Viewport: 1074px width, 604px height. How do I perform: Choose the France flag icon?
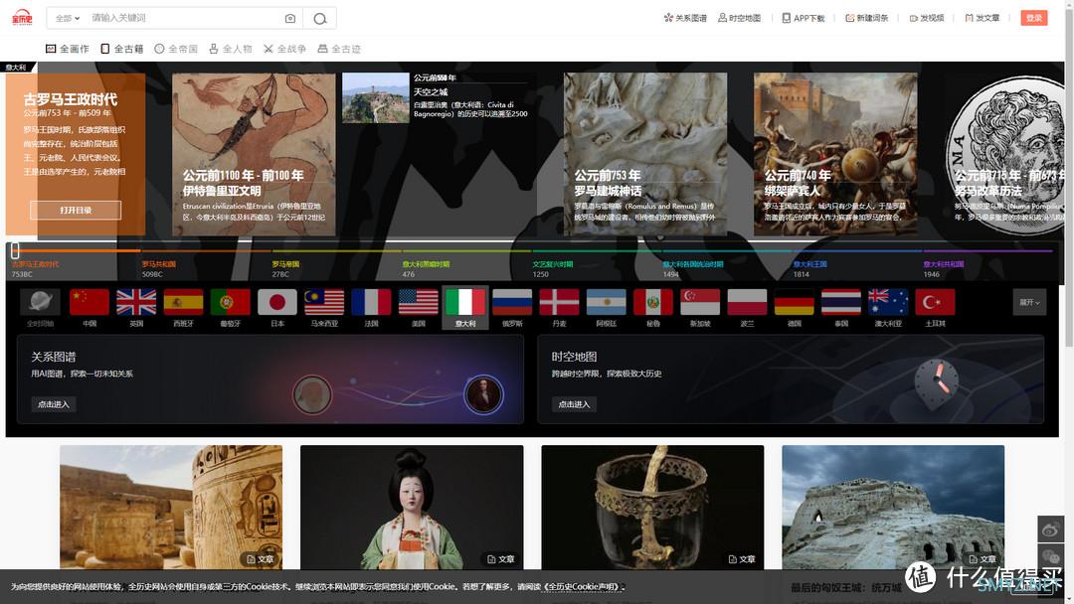(371, 302)
